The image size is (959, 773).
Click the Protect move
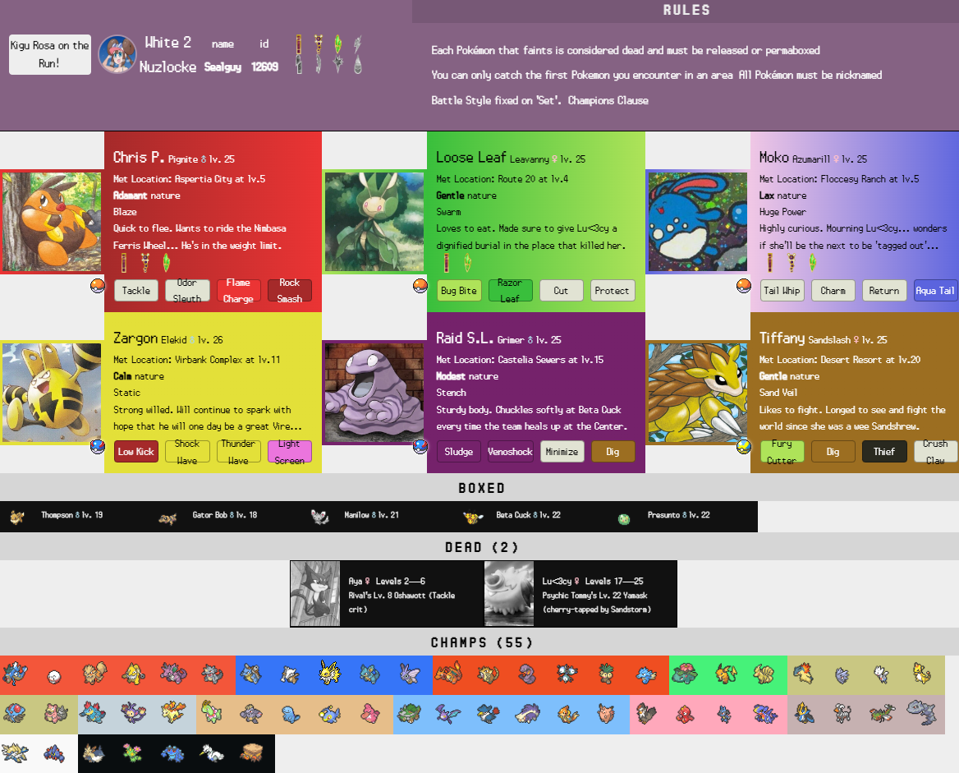pos(613,291)
